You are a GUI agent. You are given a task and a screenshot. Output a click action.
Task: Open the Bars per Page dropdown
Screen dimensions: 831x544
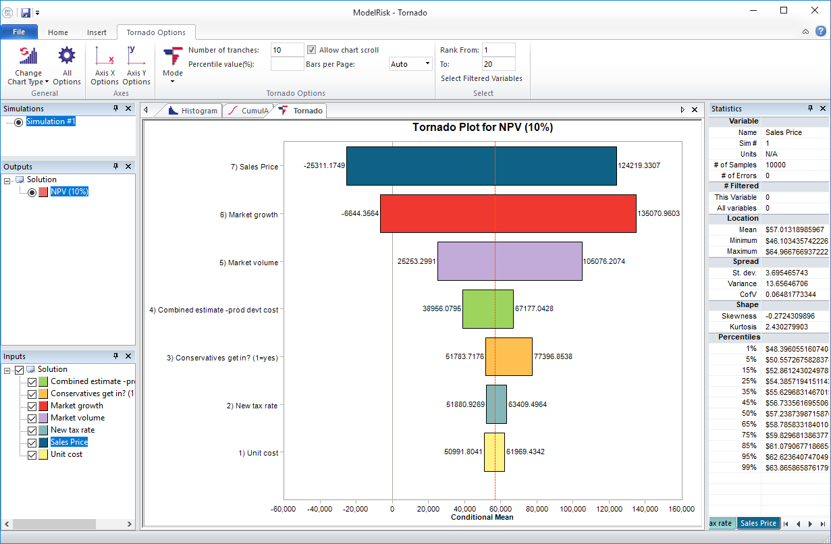coord(427,63)
